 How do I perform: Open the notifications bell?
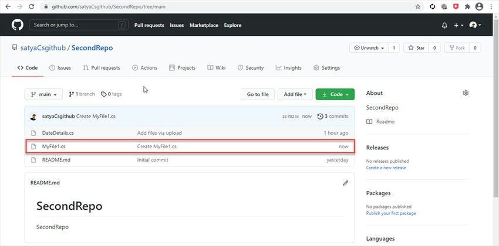click(444, 25)
